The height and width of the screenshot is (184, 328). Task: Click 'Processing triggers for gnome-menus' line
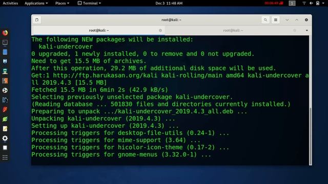(121, 154)
